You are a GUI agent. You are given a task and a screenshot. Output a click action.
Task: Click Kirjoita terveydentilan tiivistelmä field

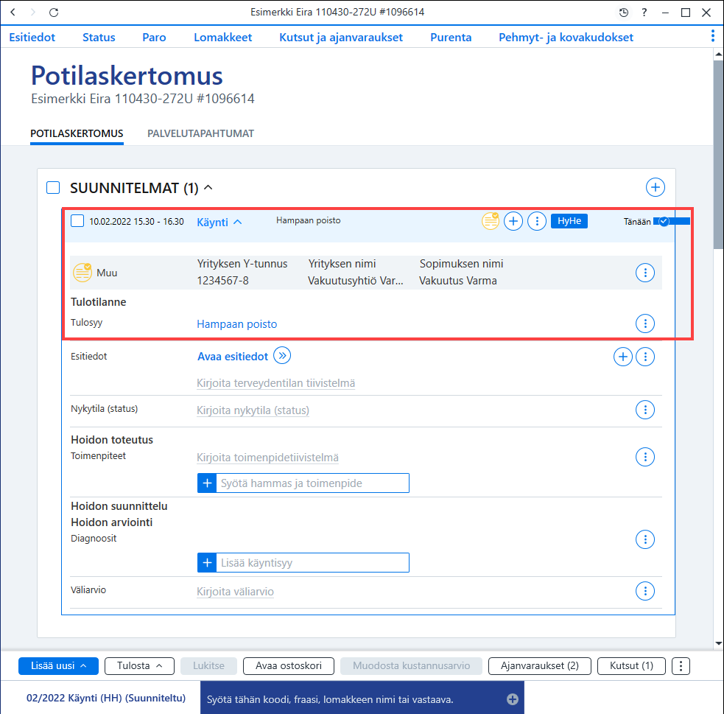[275, 383]
